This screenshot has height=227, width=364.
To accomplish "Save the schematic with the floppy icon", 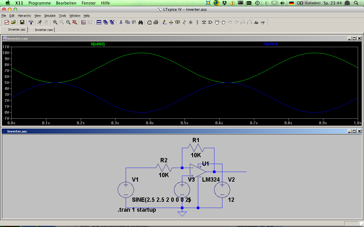I will point(22,22).
